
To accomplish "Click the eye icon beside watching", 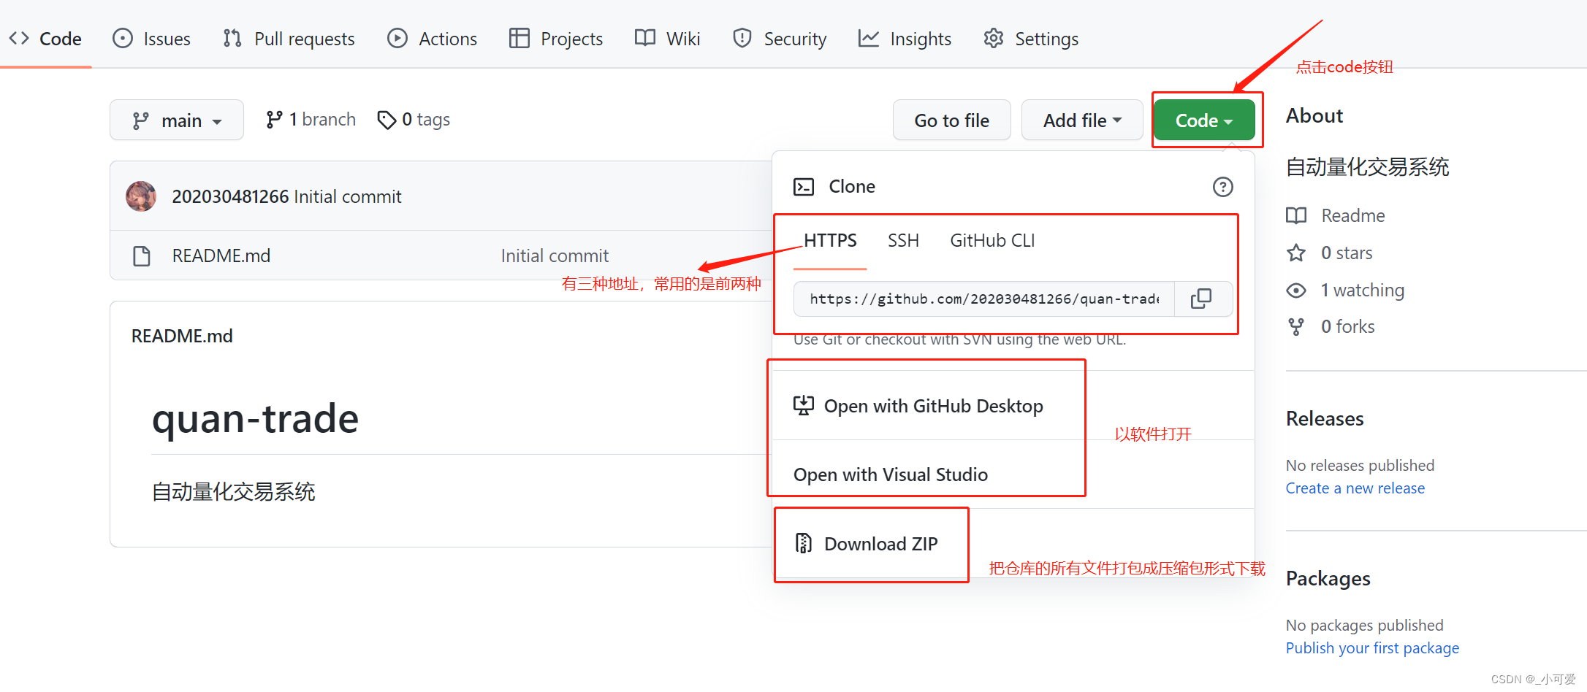I will point(1296,291).
